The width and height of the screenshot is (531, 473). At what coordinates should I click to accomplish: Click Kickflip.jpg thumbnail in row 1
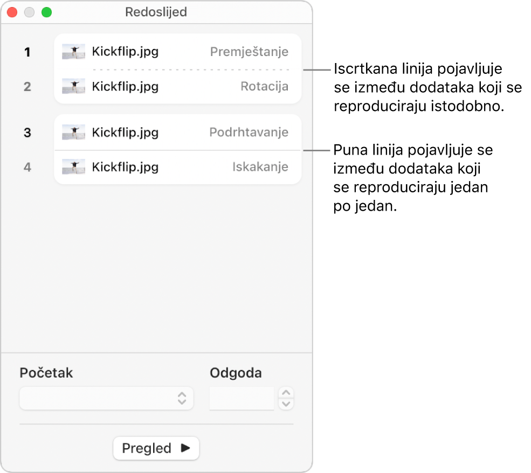click(73, 52)
